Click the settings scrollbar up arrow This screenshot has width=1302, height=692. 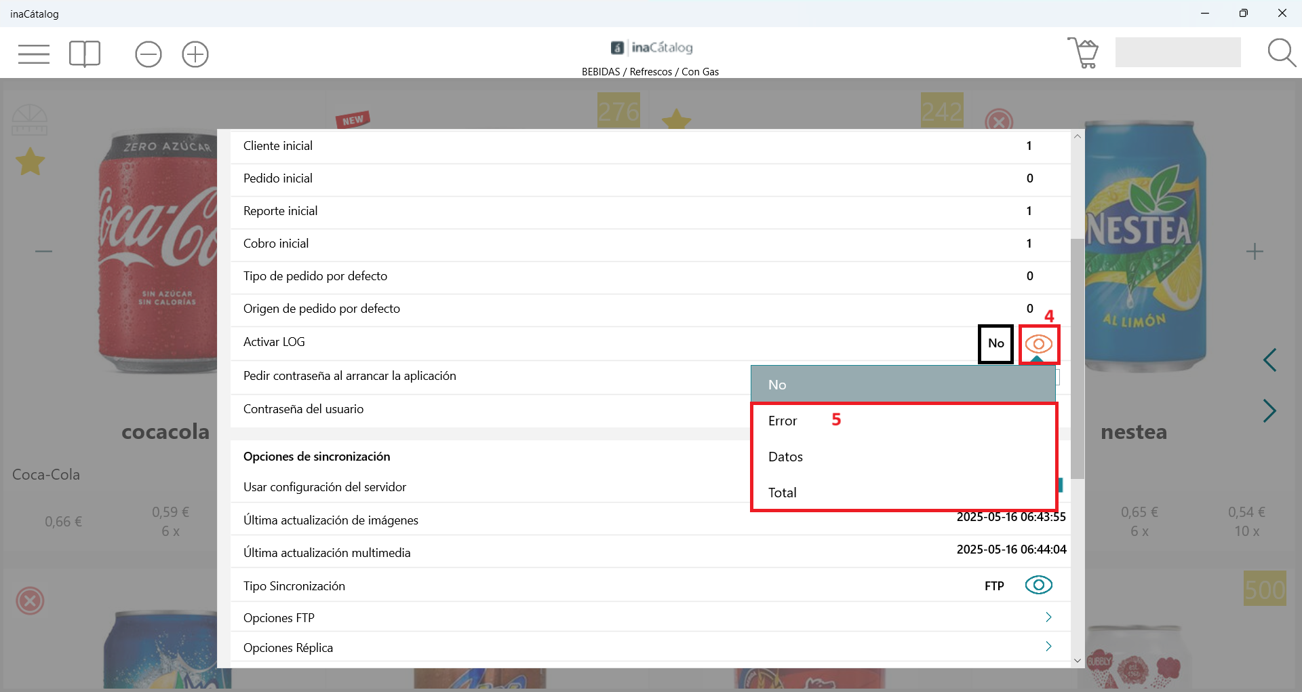pyautogui.click(x=1078, y=136)
